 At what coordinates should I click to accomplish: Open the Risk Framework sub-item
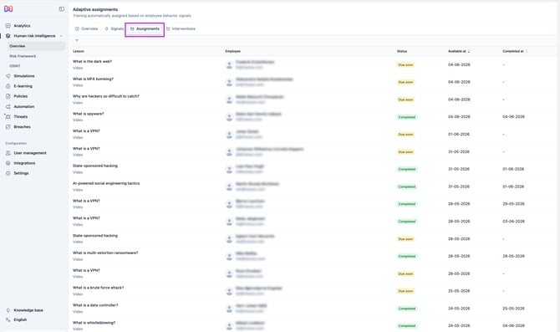click(23, 56)
